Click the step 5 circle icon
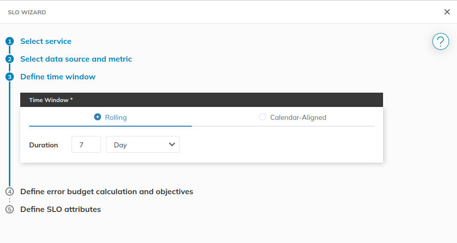Viewport: 457px width, 243px height. 10,209
